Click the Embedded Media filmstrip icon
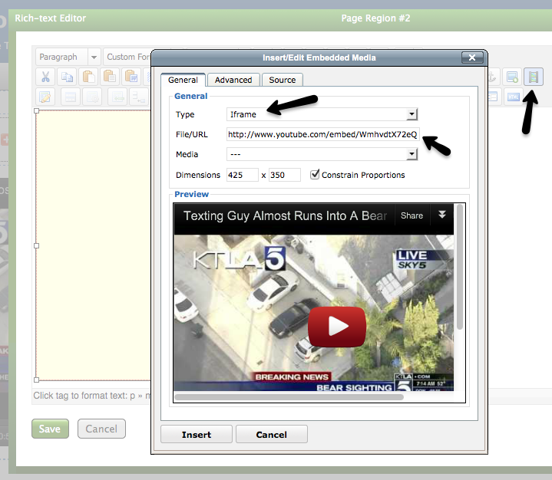 point(533,77)
